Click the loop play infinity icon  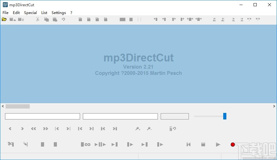[x=85, y=144]
